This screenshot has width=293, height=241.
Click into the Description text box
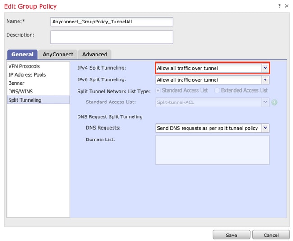coord(112,37)
